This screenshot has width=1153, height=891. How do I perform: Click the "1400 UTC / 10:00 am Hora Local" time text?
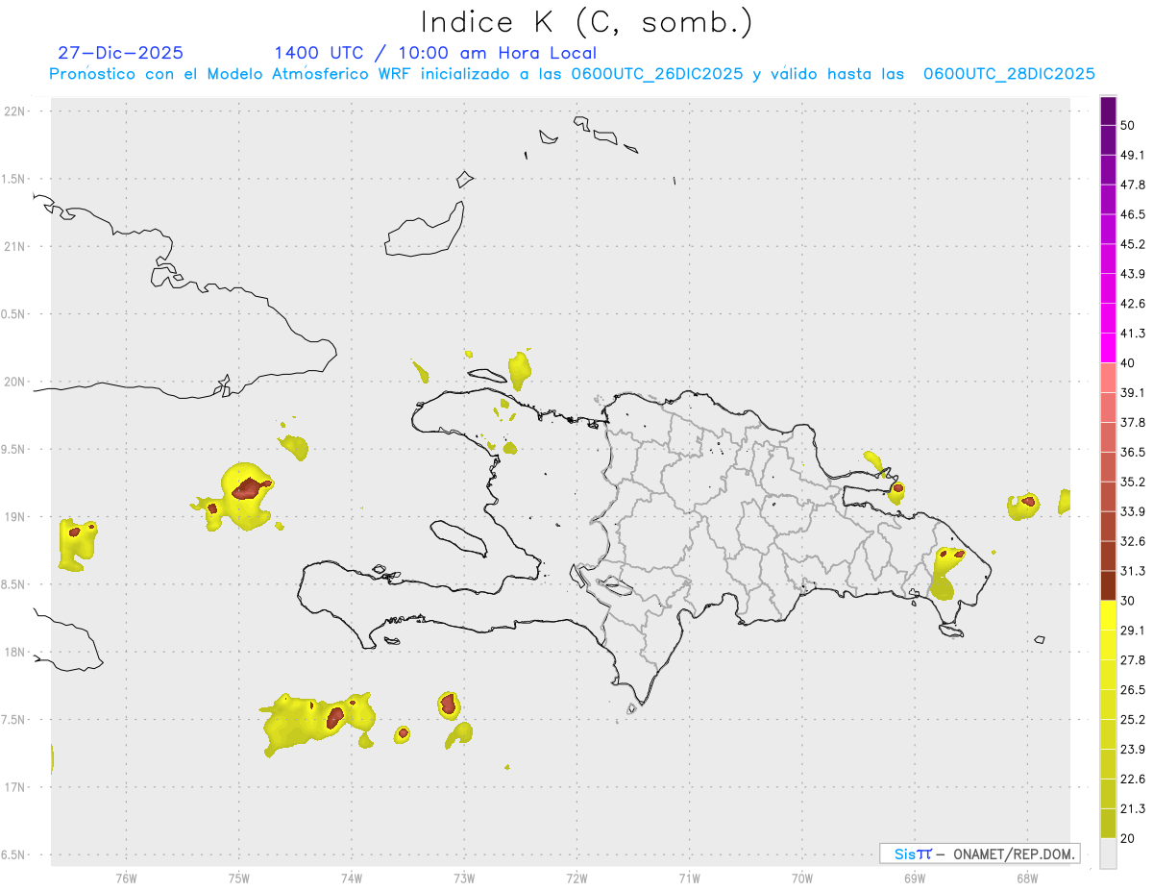(435, 53)
